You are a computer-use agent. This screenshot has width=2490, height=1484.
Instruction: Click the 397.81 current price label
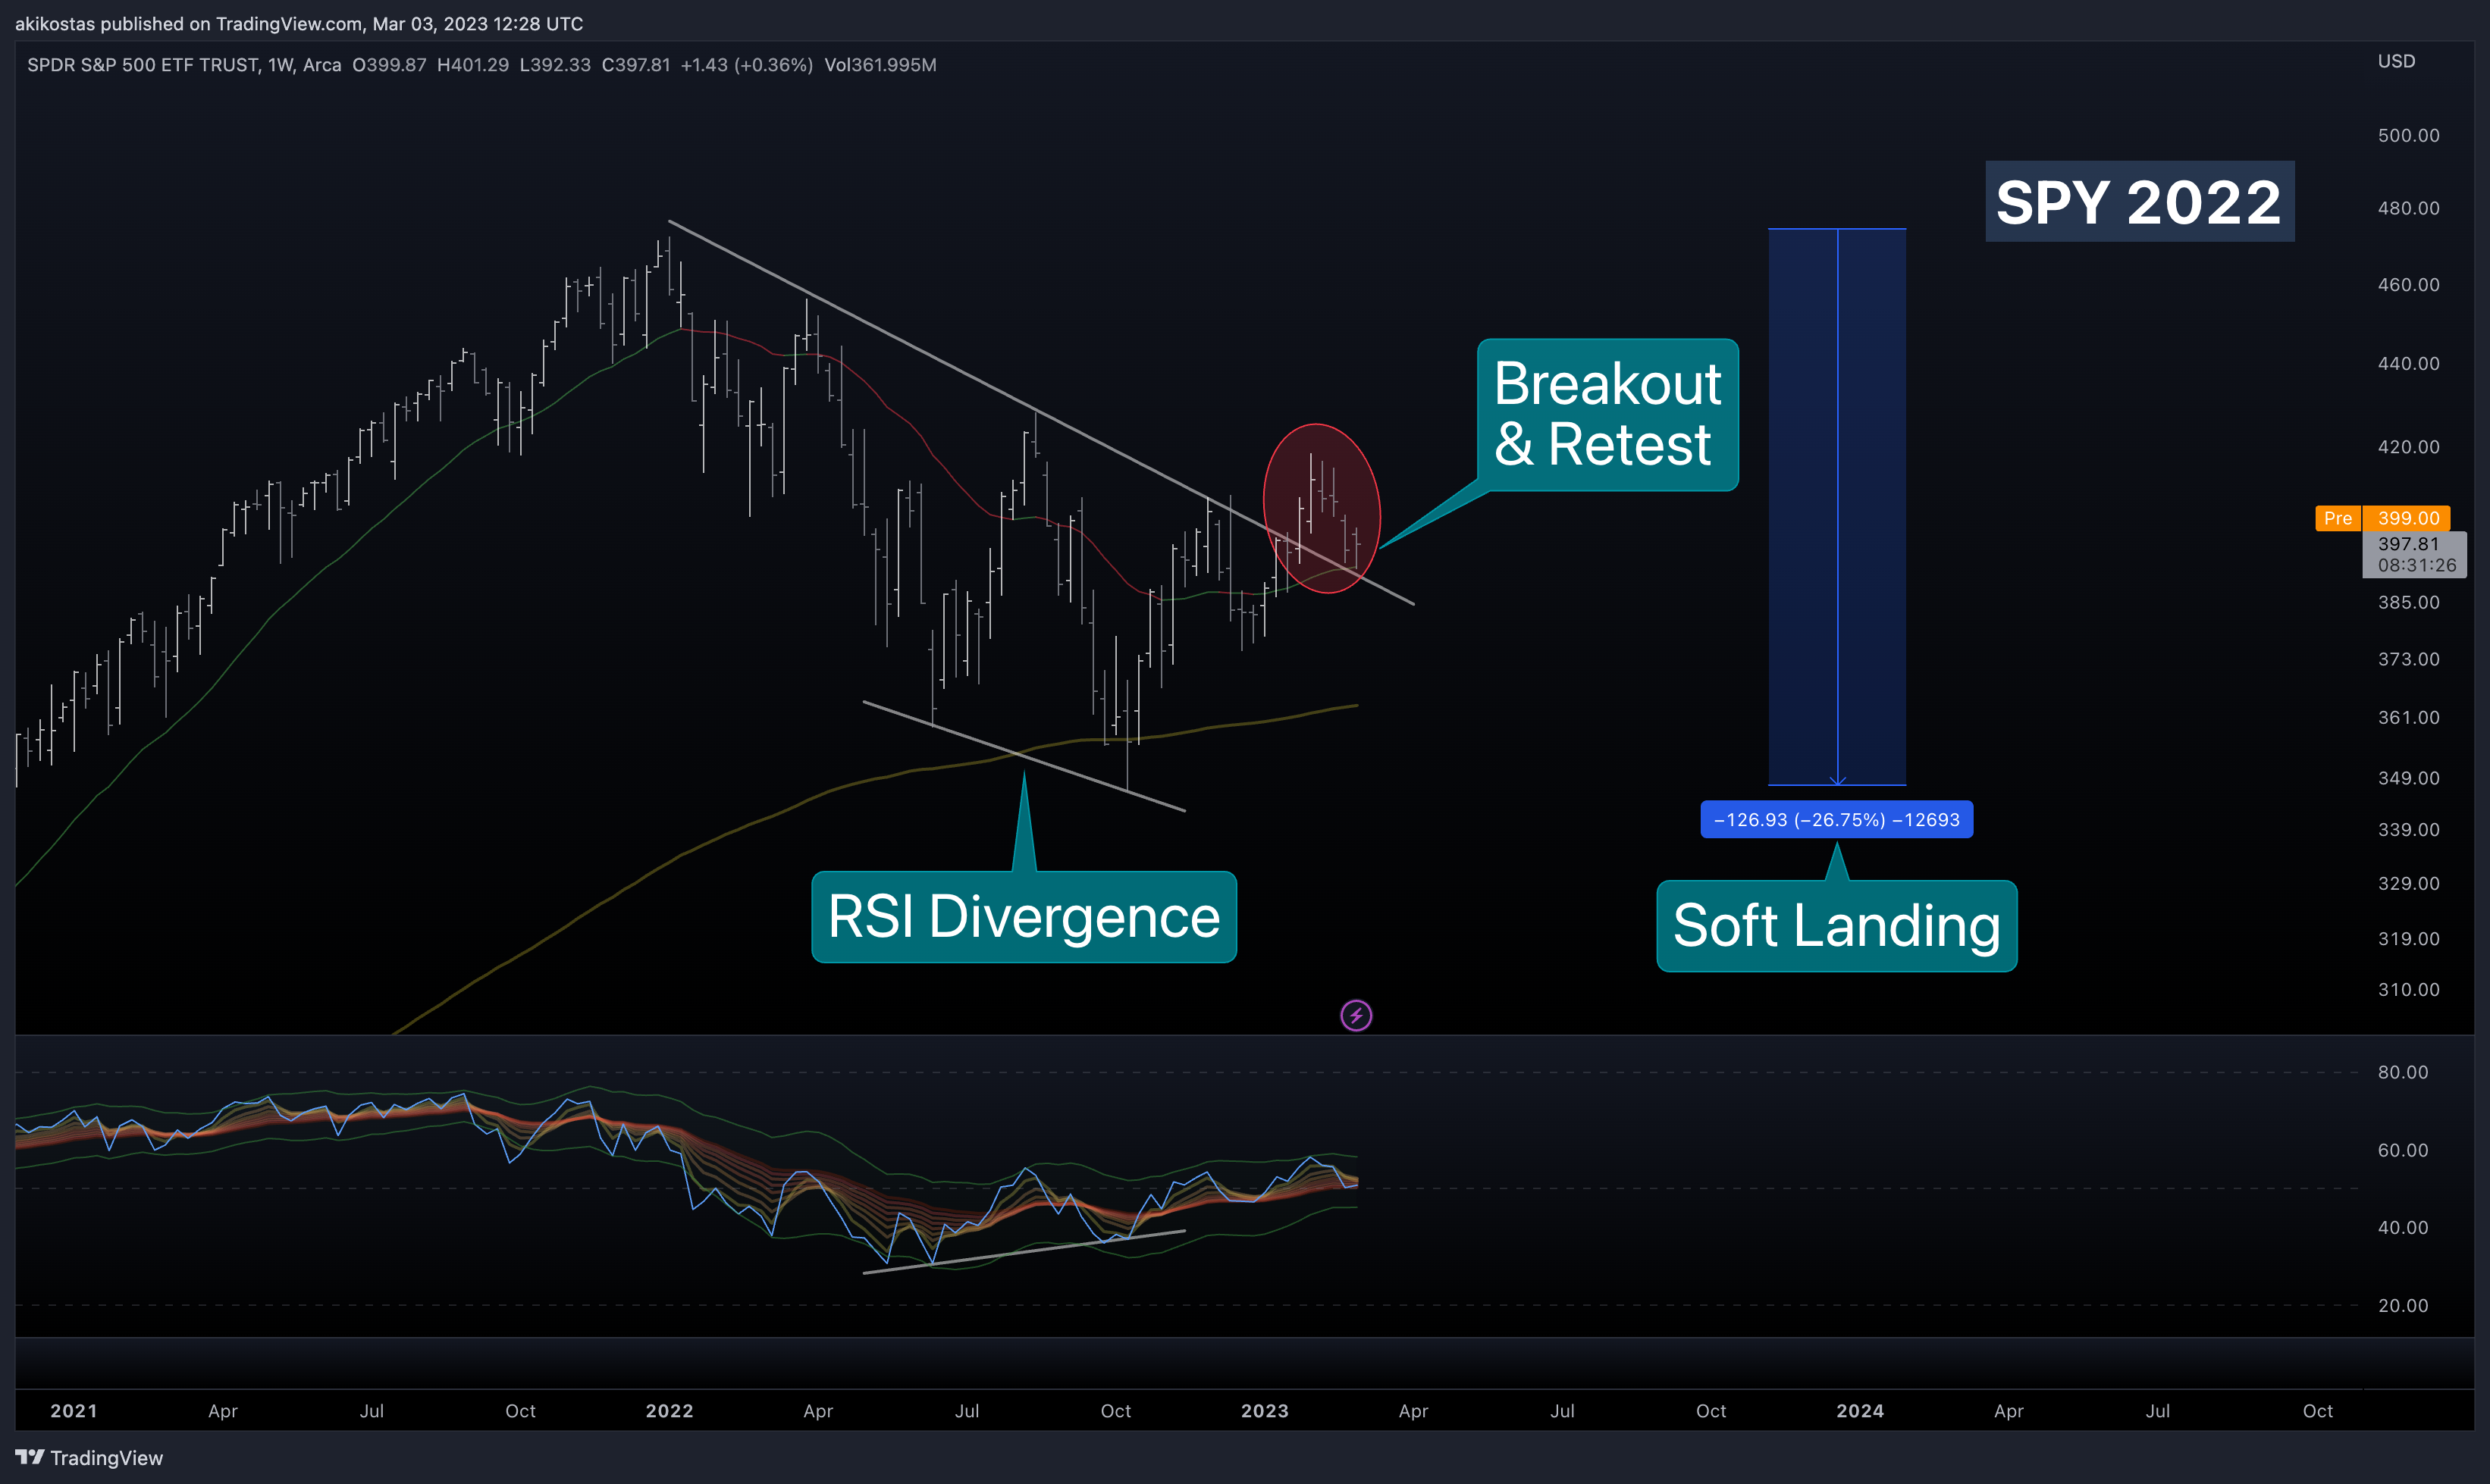tap(2413, 554)
